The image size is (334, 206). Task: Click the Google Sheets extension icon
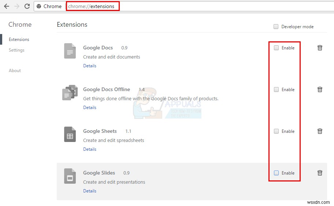[x=70, y=134]
